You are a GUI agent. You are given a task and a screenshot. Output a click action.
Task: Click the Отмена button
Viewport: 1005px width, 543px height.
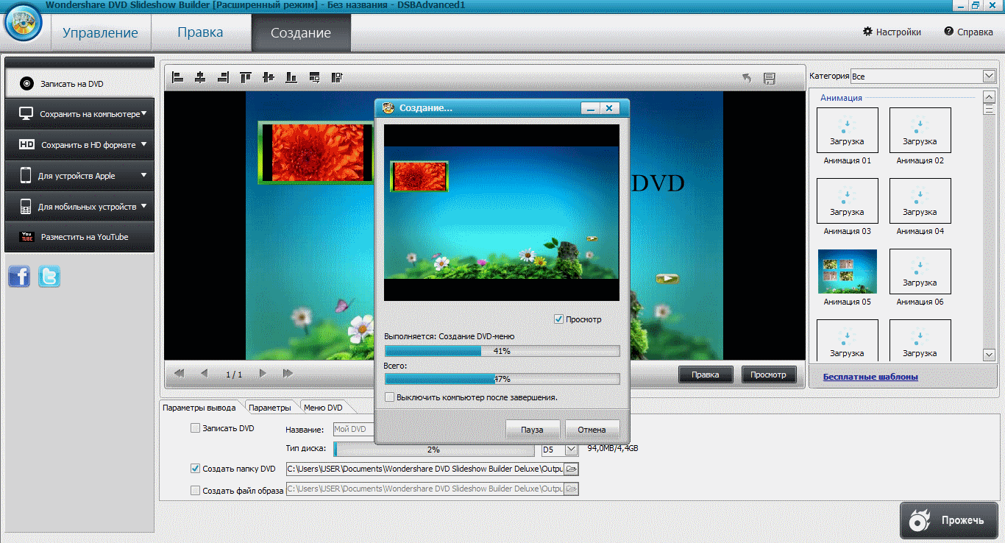592,430
